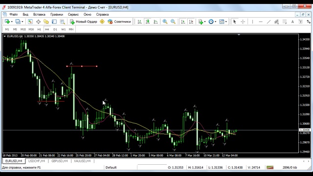The image size is (313, 176).
Task: Open the Файл menu
Action: pos(14,14)
